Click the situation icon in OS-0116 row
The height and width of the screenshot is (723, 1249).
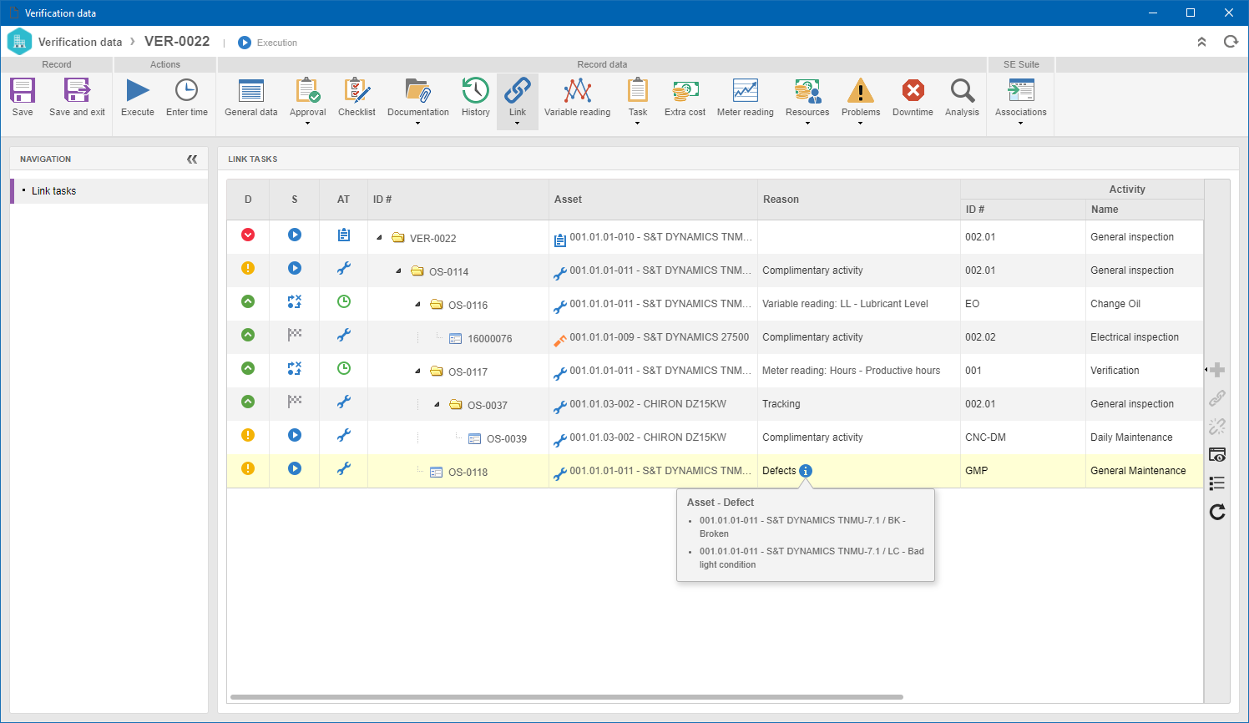(x=294, y=301)
